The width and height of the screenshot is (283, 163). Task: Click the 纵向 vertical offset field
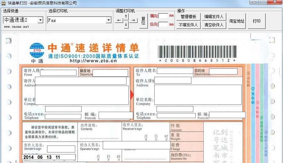[x=163, y=24]
